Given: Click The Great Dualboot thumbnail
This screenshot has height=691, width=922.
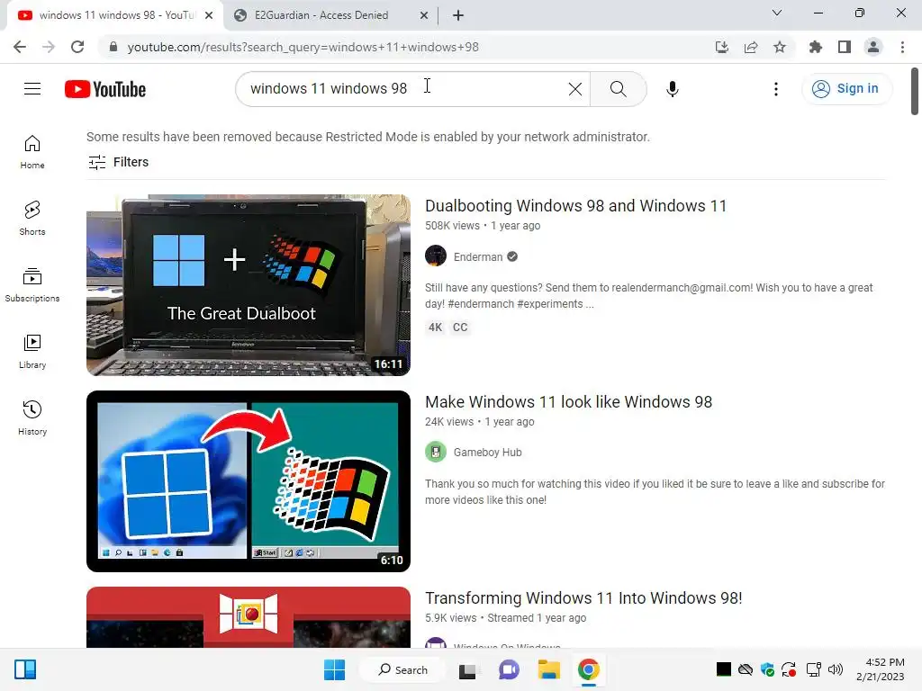Looking at the screenshot, I should (x=249, y=285).
